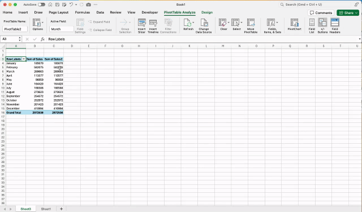Click Collapse Field
The image size is (362, 212).
[x=100, y=30]
